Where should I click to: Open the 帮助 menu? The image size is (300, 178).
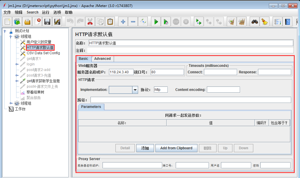[x=68, y=12]
